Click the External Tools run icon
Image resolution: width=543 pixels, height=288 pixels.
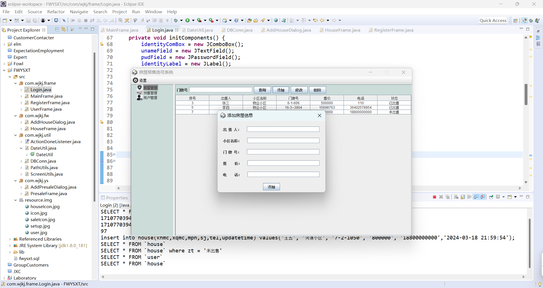pyautogui.click(x=211, y=20)
